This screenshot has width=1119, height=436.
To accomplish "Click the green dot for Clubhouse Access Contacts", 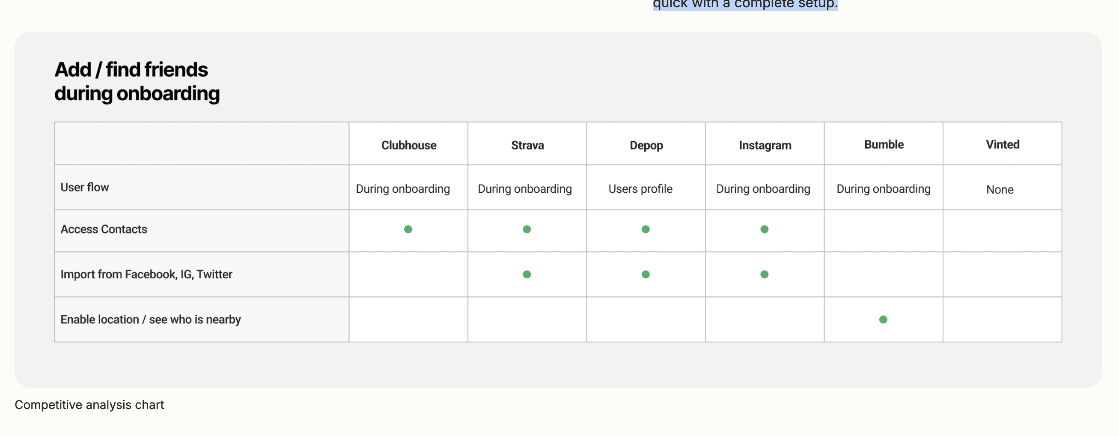I will pyautogui.click(x=408, y=229).
